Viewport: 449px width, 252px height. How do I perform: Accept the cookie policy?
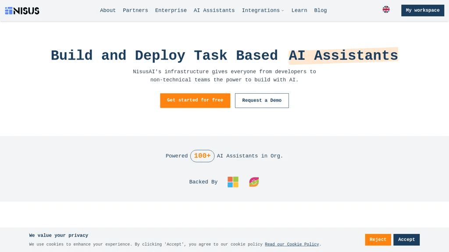click(406, 239)
